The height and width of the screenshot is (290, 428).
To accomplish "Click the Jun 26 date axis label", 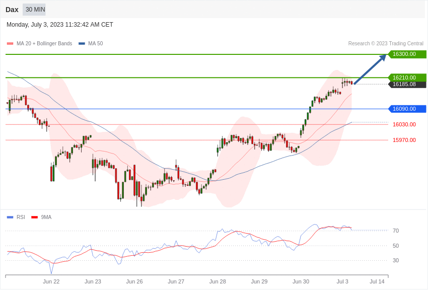I will pos(134,281).
